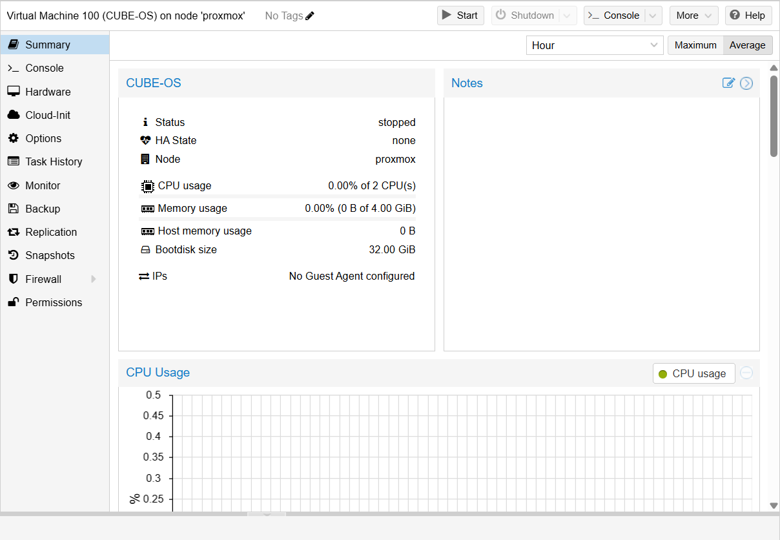Screen dimensions: 780x540
Task: Click the minus icon beside CPU usage legend
Action: pos(746,373)
